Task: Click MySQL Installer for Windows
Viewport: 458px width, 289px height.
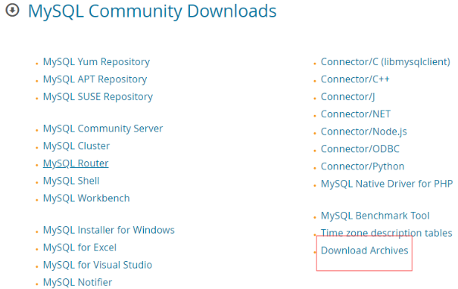Action: [109, 230]
